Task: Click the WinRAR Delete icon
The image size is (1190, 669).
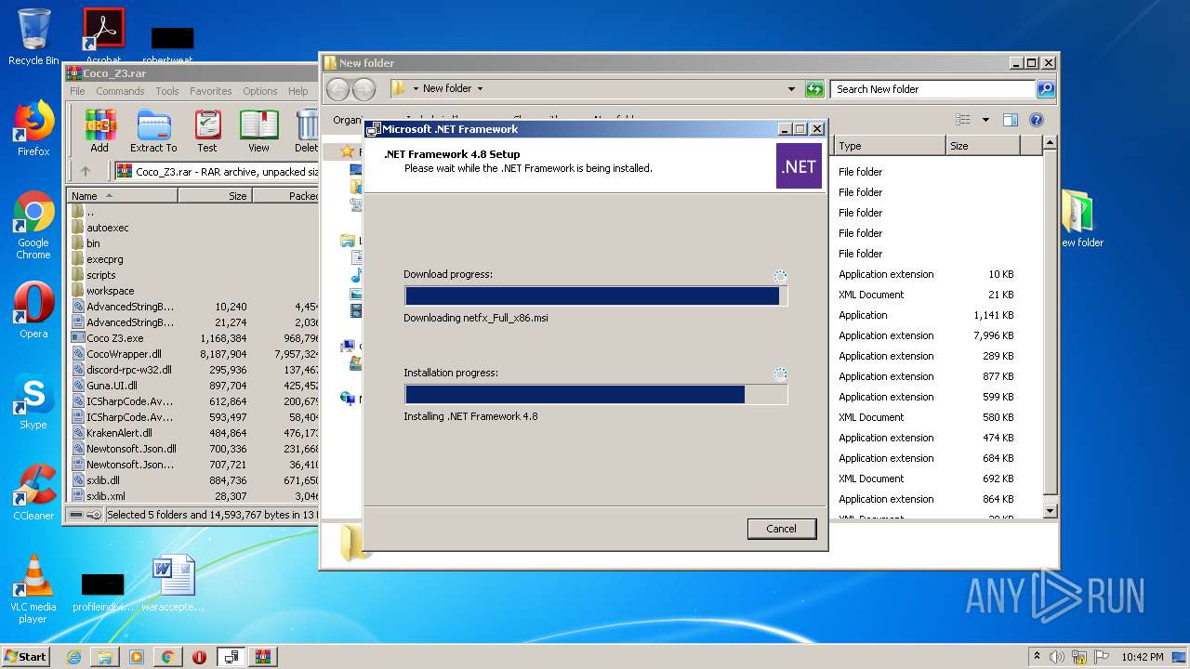Action: click(x=307, y=131)
